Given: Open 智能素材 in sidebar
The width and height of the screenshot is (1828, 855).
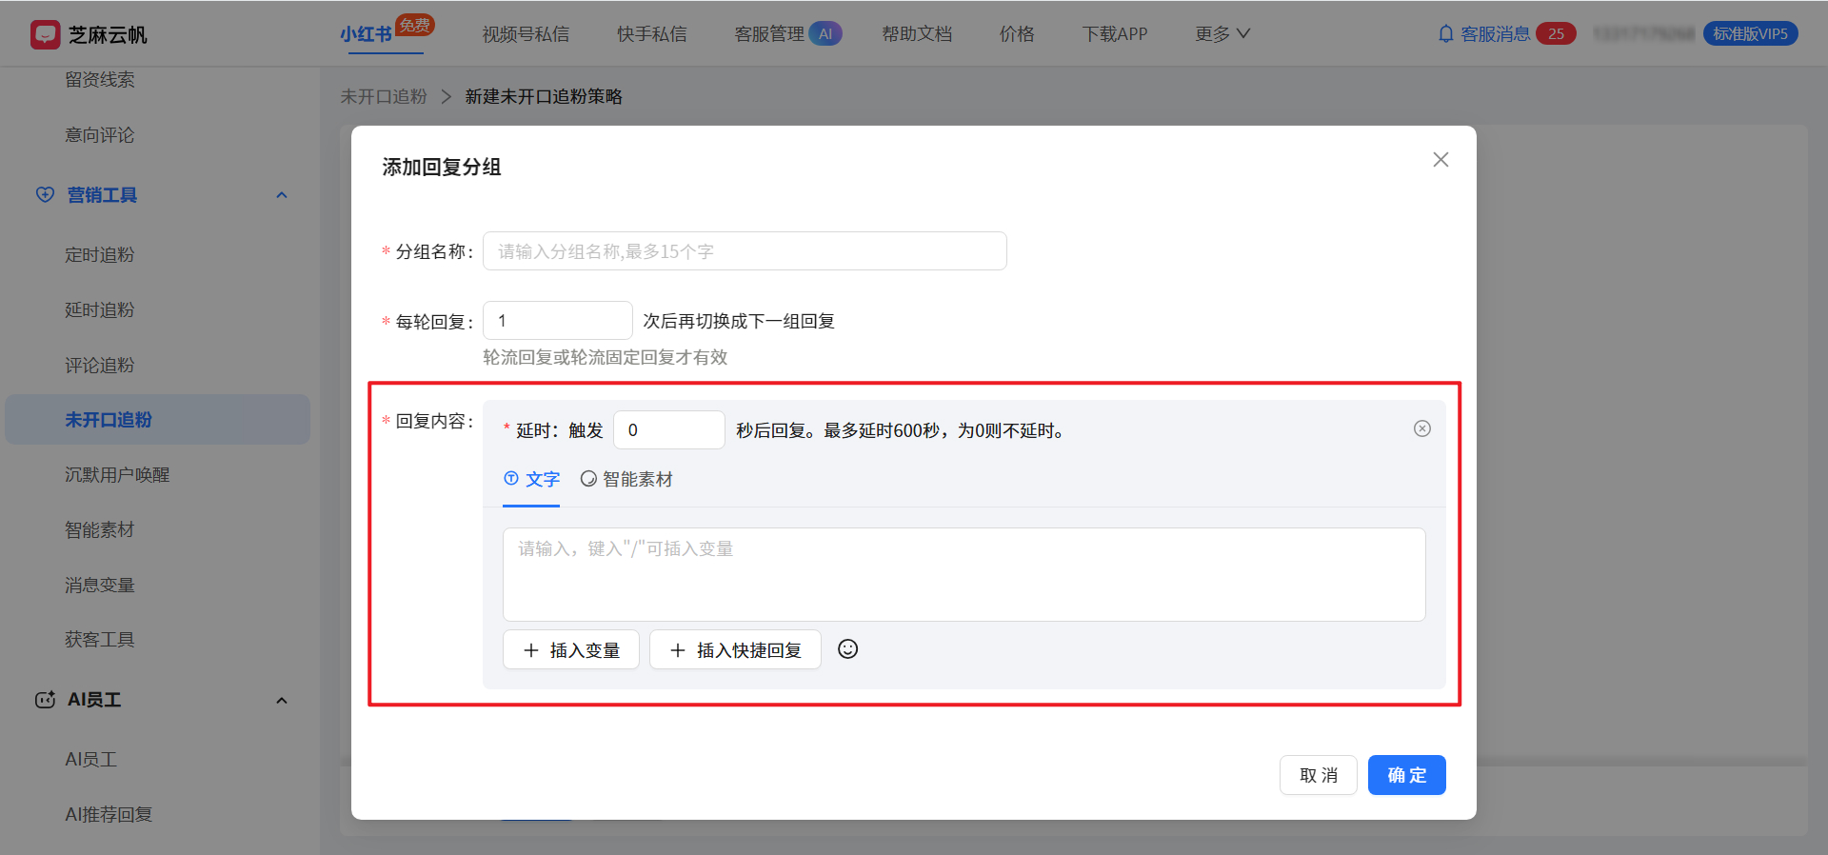Looking at the screenshot, I should pyautogui.click(x=100, y=530).
